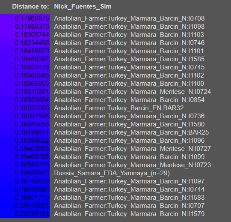Viewport: 231px width, 222px height.
Task: Click the Mentese_N:I0727 result
Action: pos(133,149)
